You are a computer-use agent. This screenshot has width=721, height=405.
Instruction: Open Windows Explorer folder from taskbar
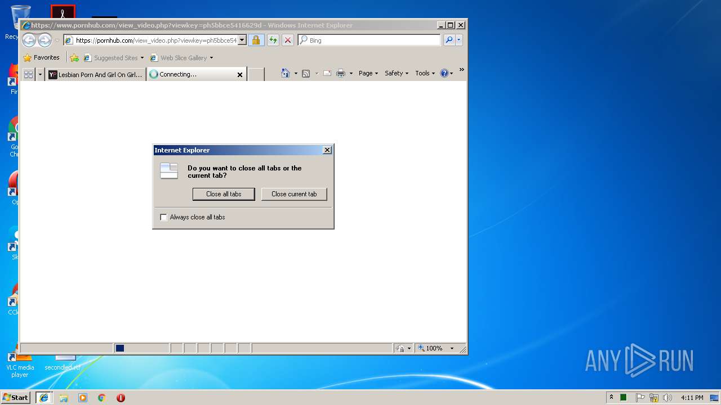64,398
